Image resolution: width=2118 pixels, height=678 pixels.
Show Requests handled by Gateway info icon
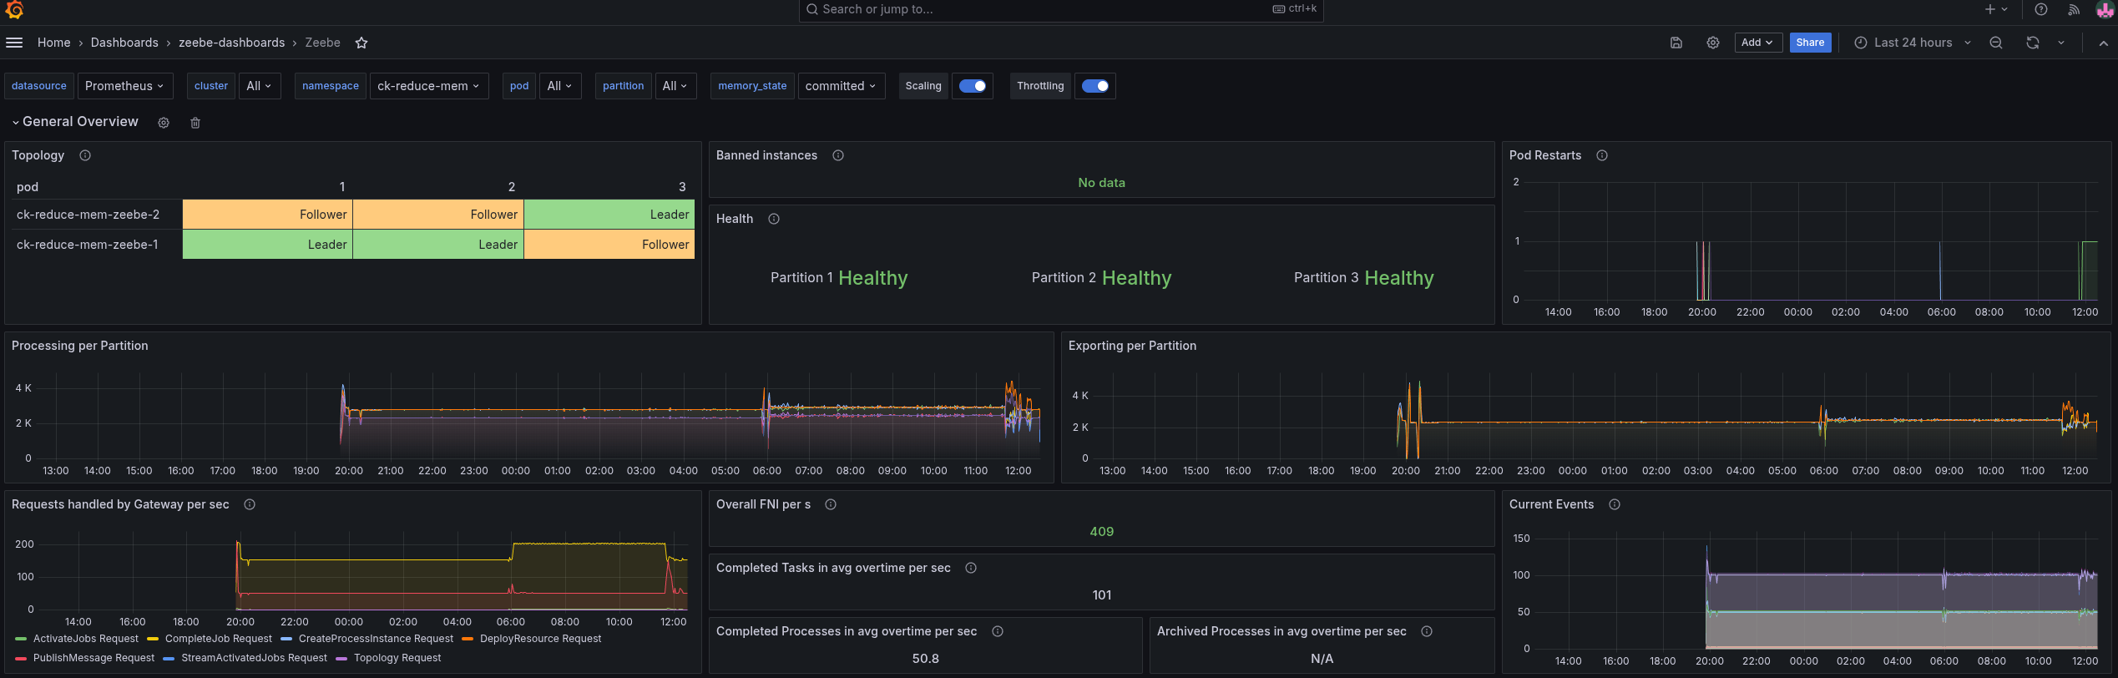tap(249, 504)
